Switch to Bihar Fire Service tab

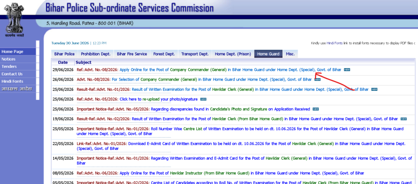pyautogui.click(x=132, y=54)
